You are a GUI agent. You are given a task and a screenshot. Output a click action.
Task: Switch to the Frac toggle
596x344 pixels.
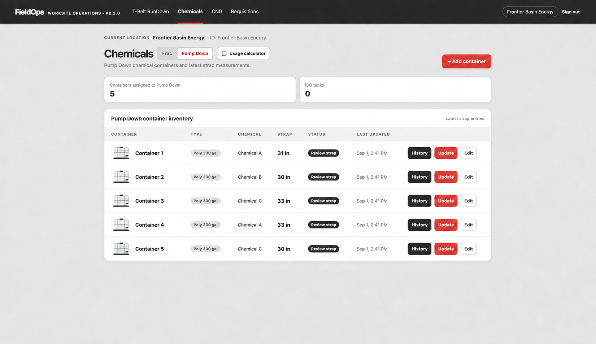pos(167,53)
